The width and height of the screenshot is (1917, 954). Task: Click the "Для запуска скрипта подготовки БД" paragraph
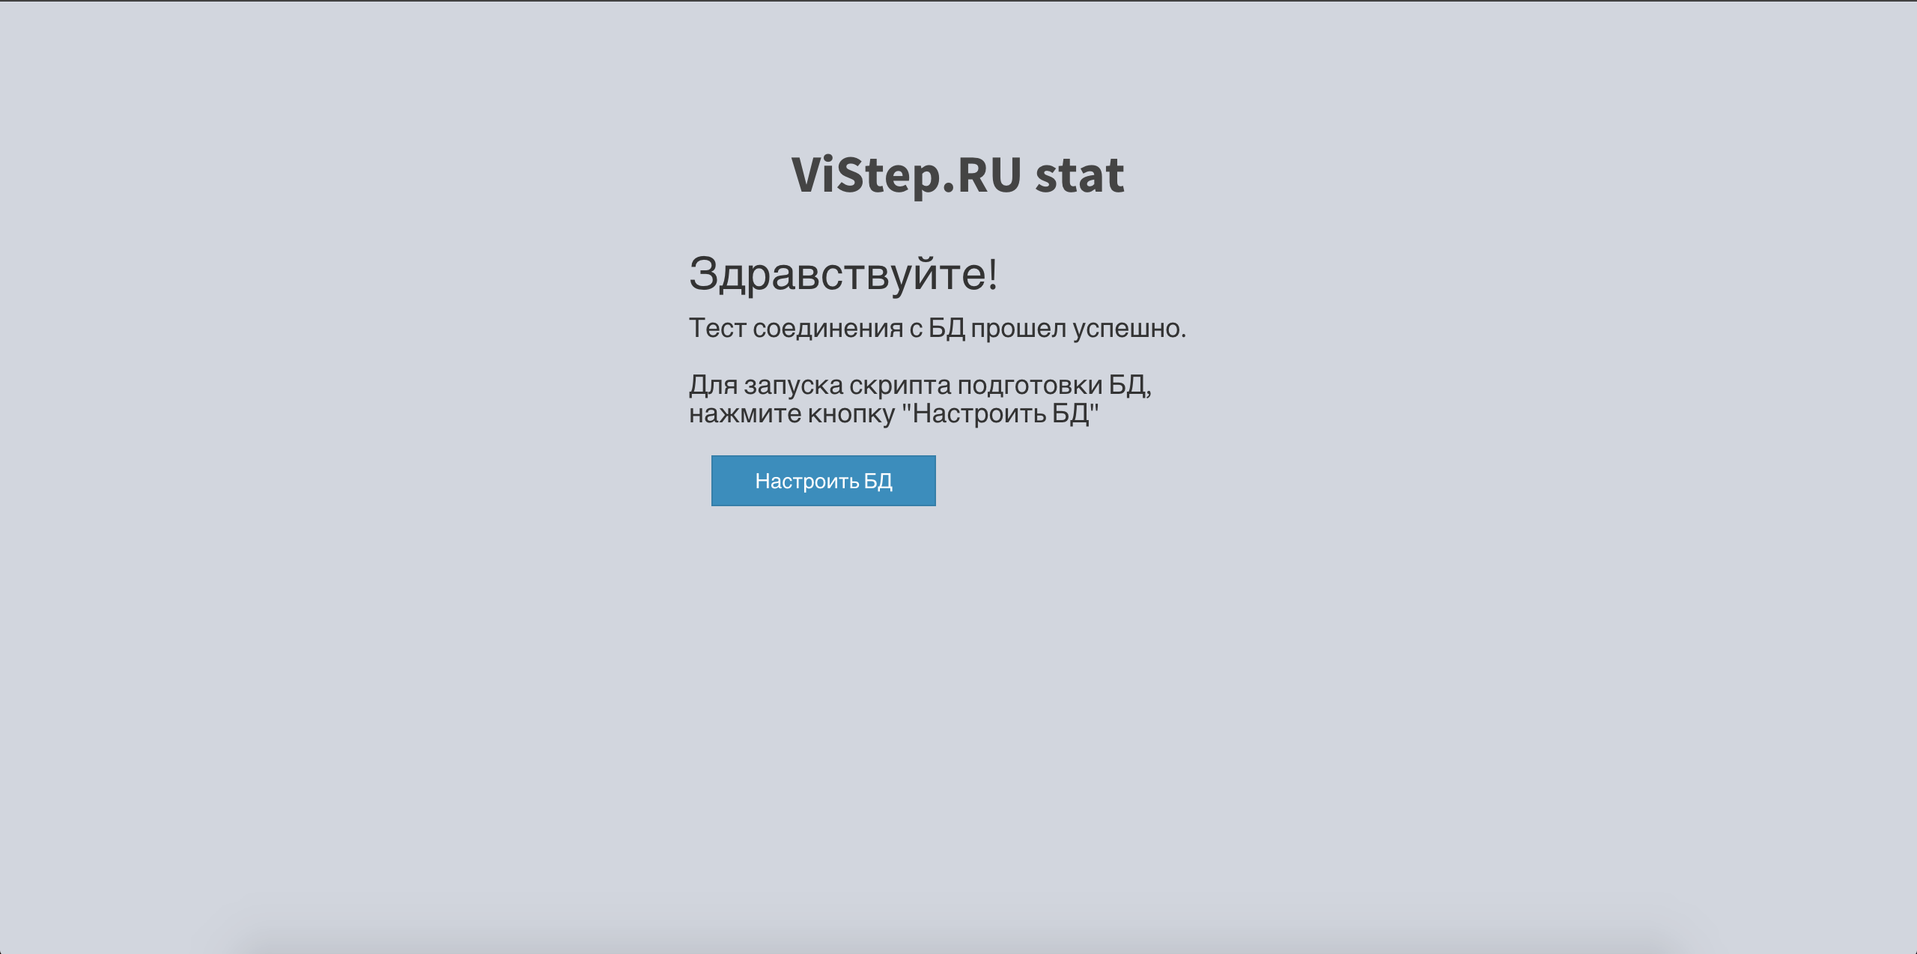(x=920, y=399)
